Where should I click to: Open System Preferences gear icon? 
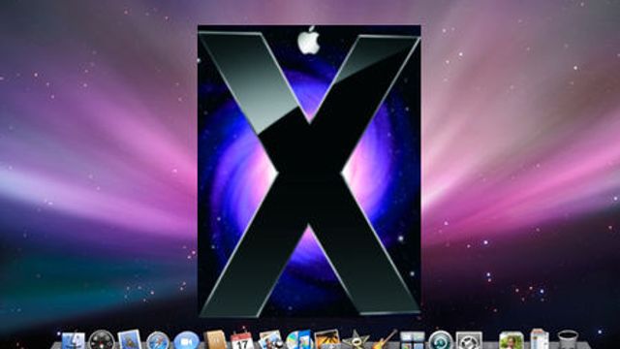[469, 340]
